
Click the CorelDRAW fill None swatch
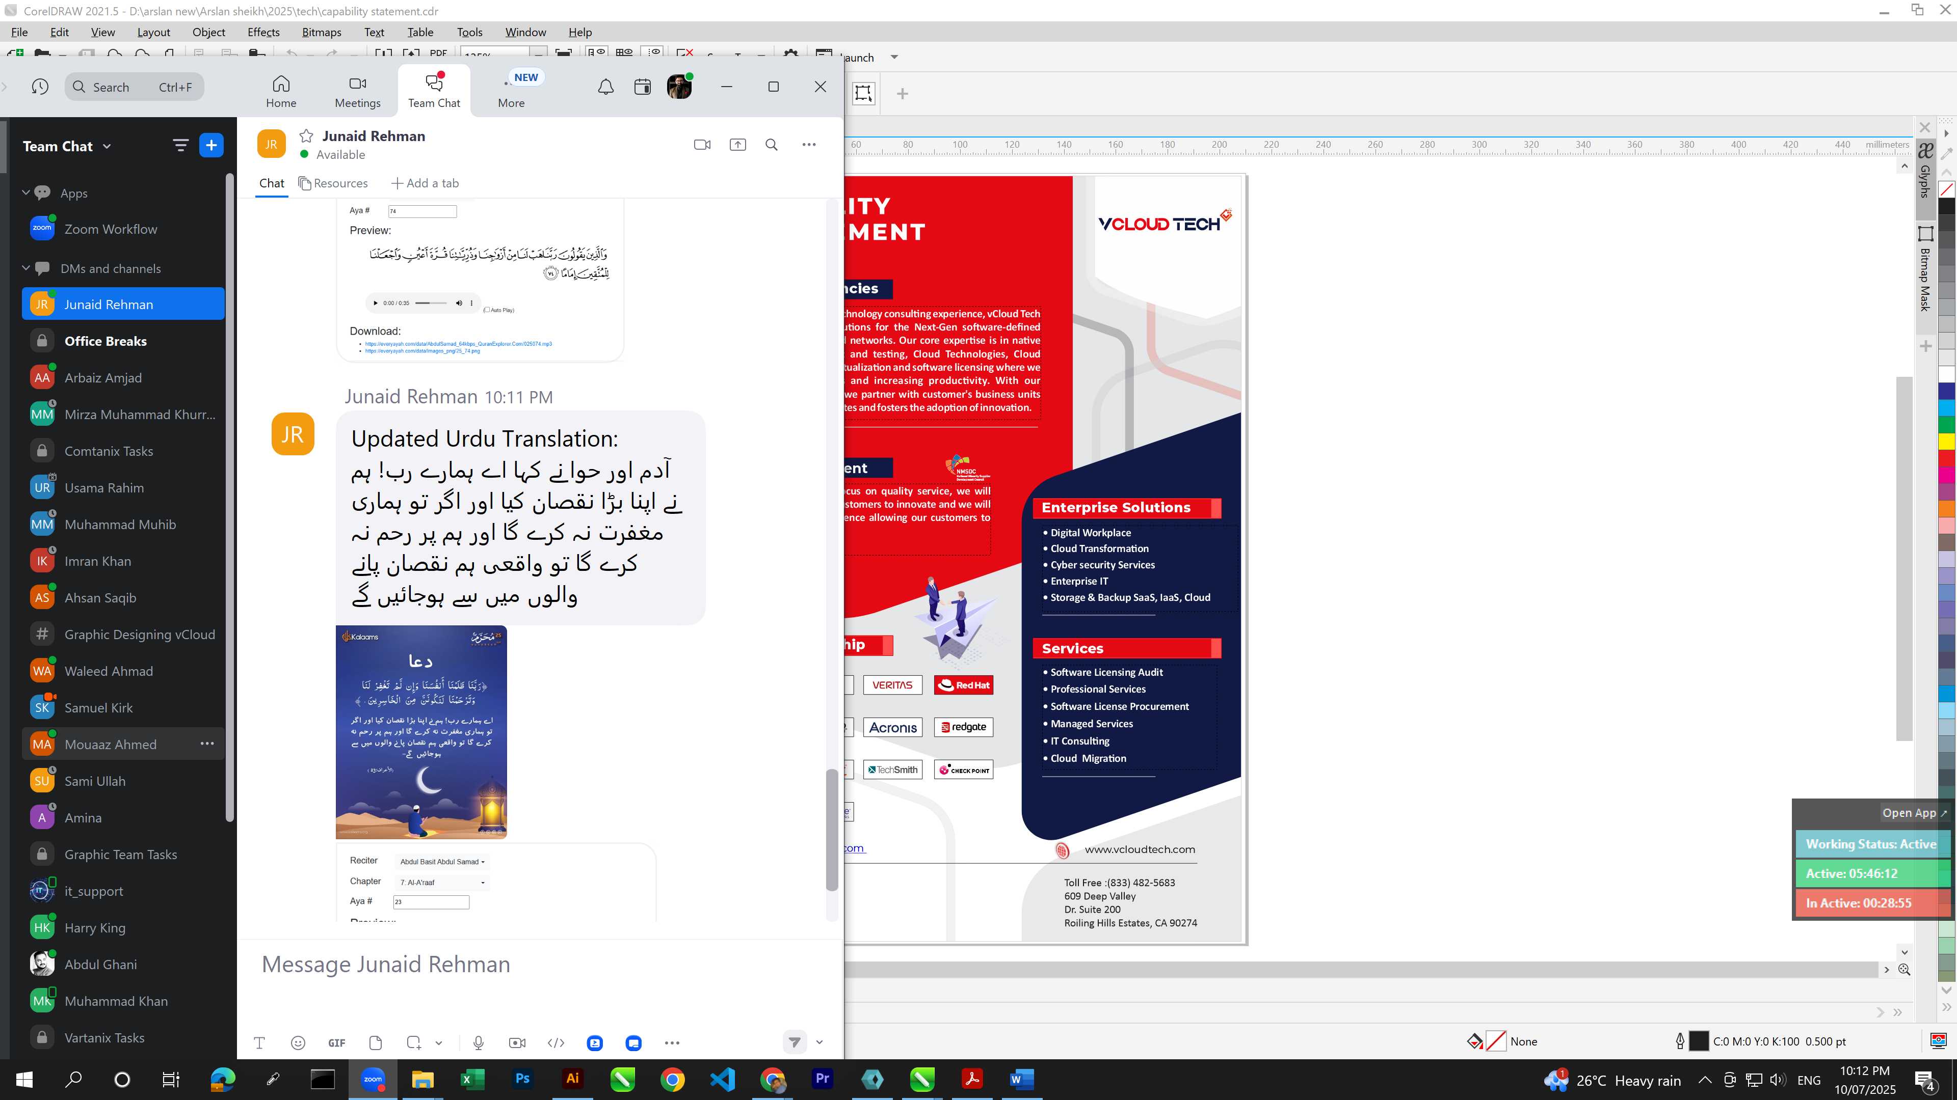point(1496,1041)
